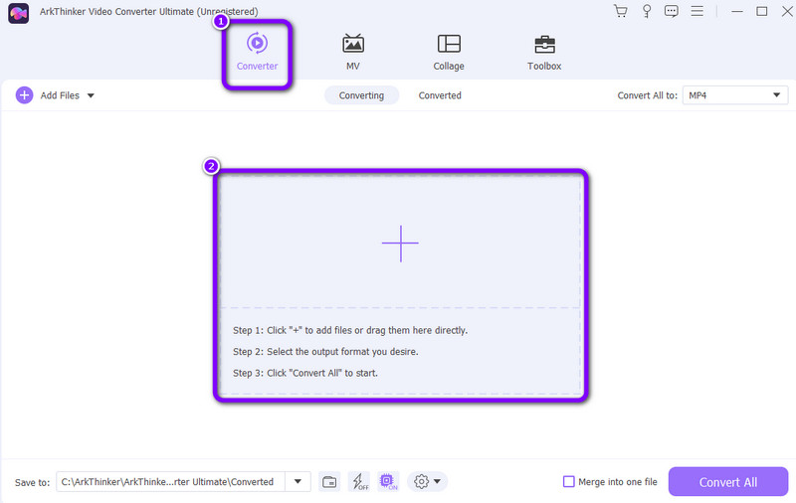796x503 pixels.
Task: Open the output folder icon
Action: pyautogui.click(x=329, y=482)
